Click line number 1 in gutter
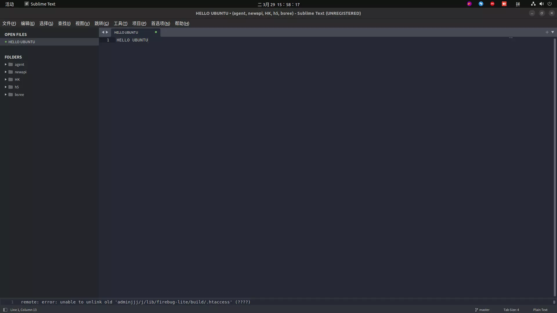This screenshot has height=313, width=557. click(108, 40)
